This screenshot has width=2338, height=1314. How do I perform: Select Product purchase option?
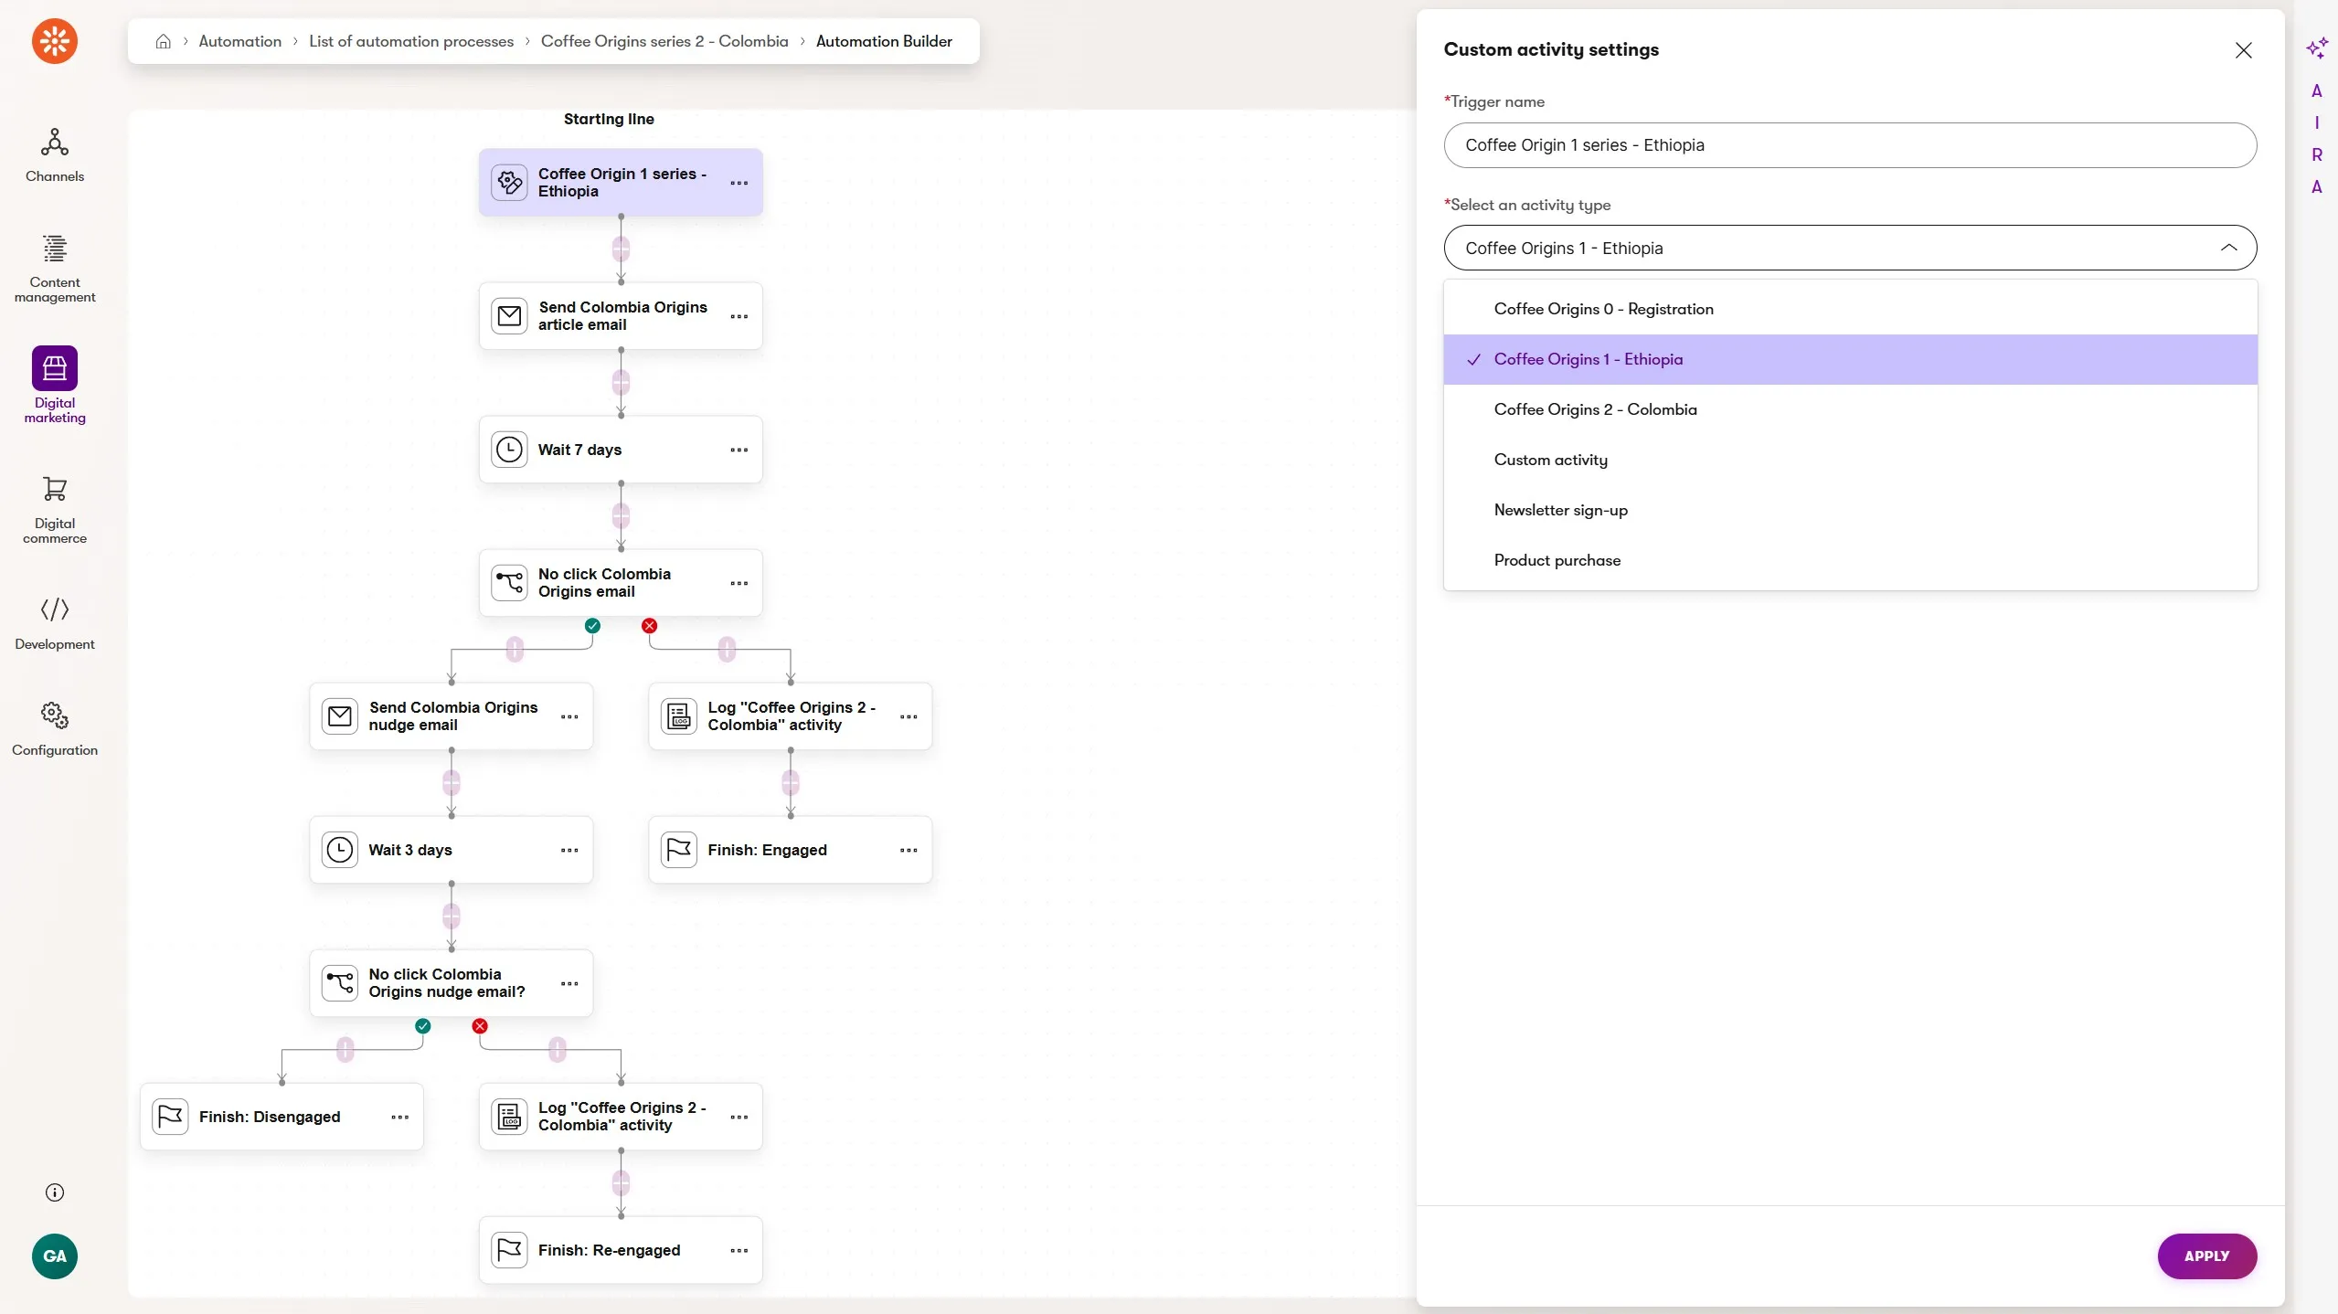(x=1557, y=560)
